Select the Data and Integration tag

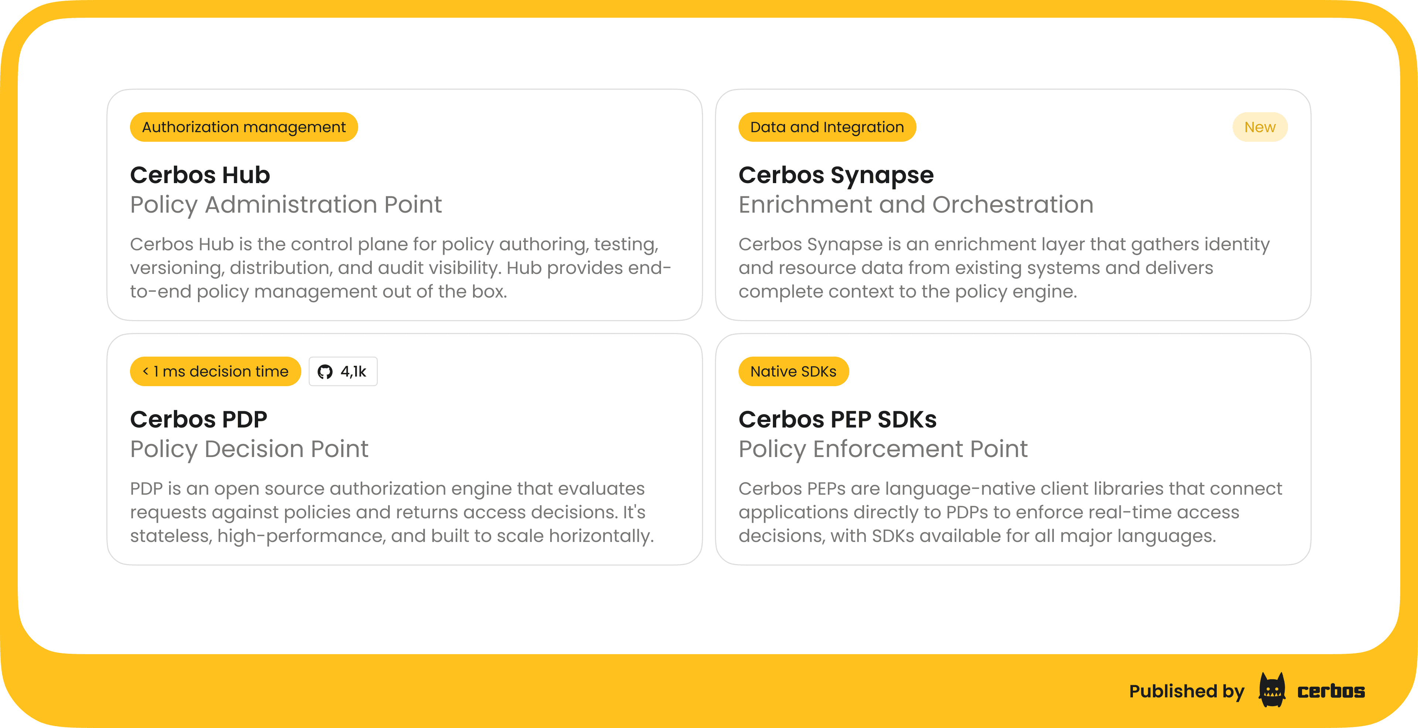pos(827,127)
